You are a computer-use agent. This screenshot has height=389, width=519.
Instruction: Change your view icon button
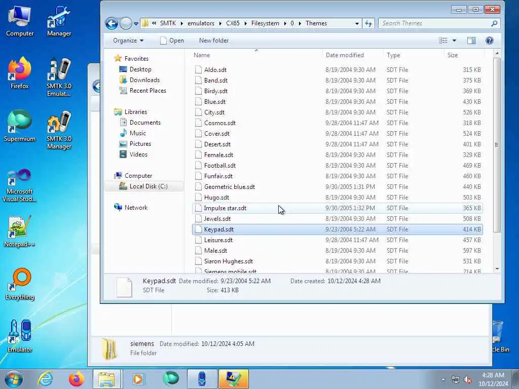point(443,41)
